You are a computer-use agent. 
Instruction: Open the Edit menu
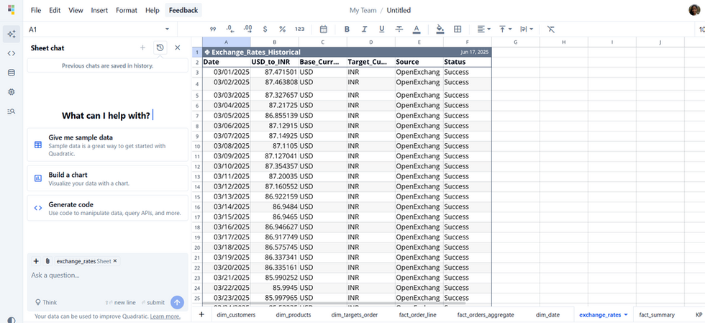coord(55,10)
